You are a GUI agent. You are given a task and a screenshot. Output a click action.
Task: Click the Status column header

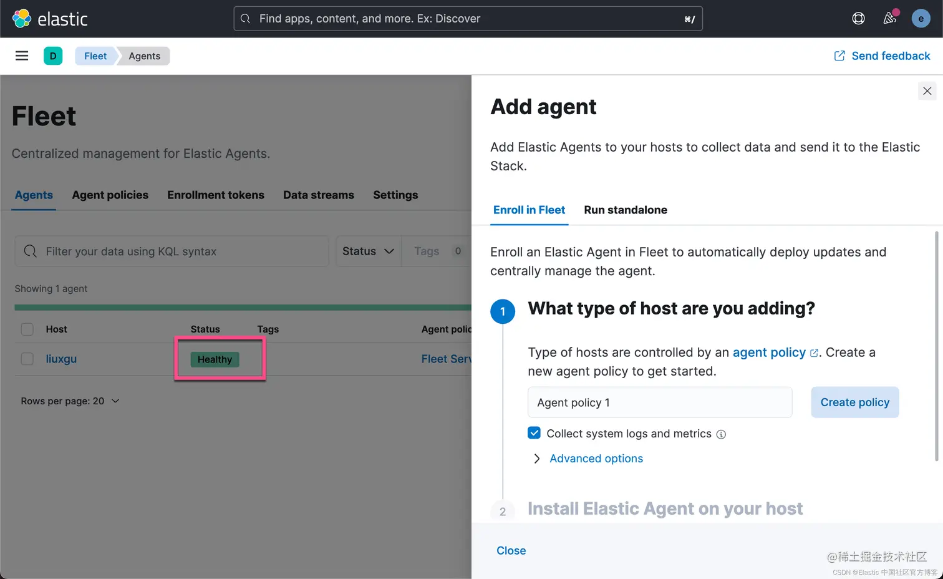(205, 329)
